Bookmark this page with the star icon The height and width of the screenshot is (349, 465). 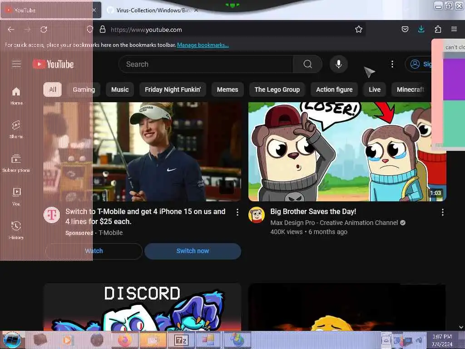[359, 29]
